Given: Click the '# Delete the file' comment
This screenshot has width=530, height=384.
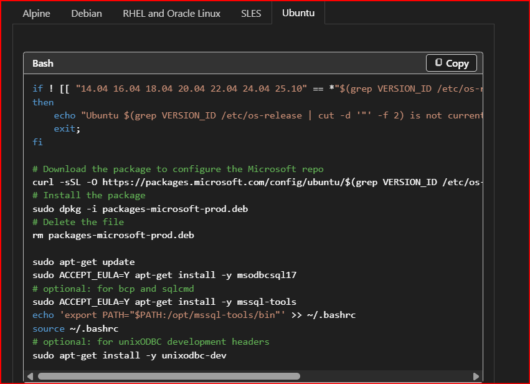Looking at the screenshot, I should (x=78, y=223).
